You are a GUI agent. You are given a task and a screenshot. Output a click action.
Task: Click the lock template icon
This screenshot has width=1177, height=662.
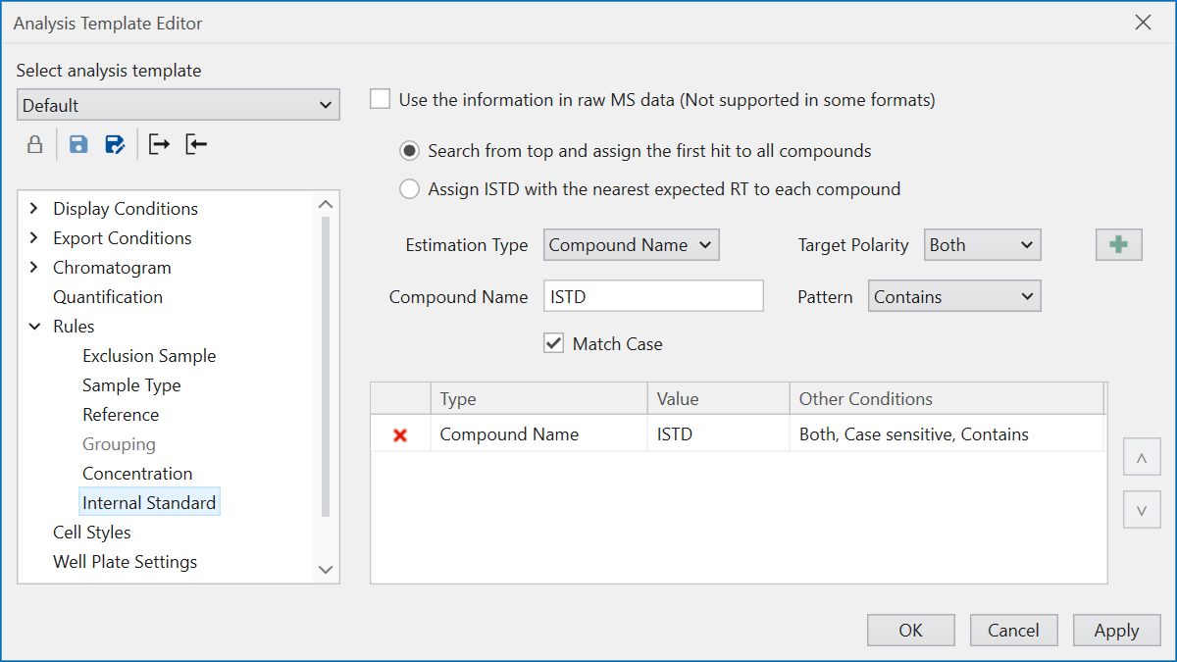tap(34, 145)
